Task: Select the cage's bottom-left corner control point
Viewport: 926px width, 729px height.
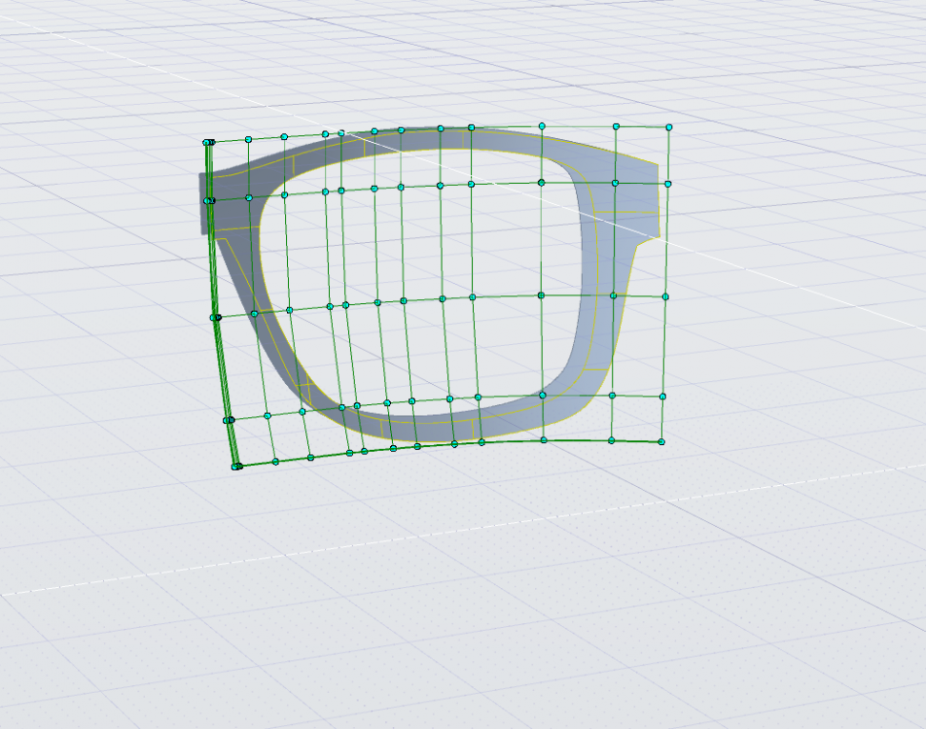Action: pos(235,467)
